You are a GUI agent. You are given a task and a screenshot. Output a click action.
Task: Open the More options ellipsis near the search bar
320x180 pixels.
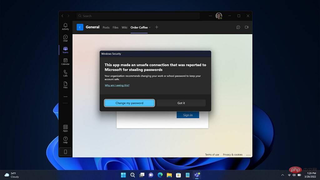tap(210, 16)
